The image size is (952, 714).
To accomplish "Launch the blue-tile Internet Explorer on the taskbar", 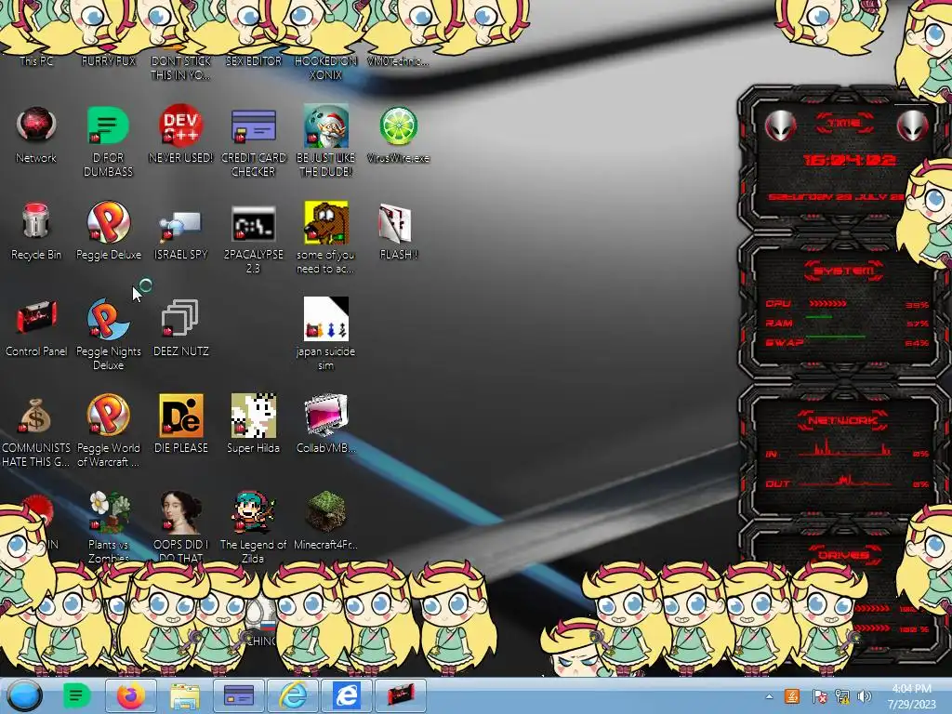I will point(346,695).
